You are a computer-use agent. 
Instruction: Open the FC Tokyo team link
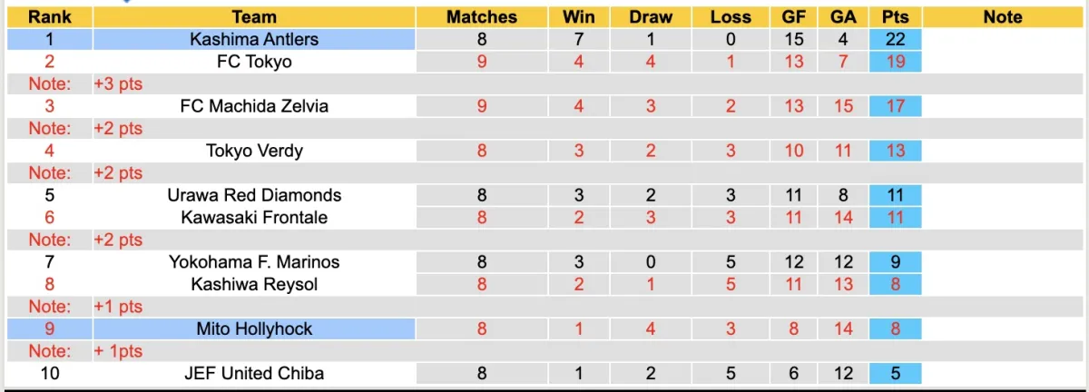pos(254,62)
